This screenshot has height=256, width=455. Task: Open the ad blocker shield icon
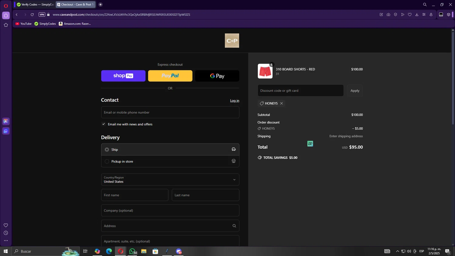[x=396, y=15]
